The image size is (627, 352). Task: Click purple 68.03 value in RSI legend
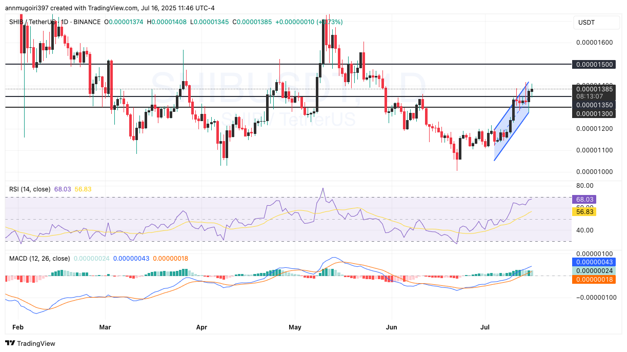[x=63, y=189]
